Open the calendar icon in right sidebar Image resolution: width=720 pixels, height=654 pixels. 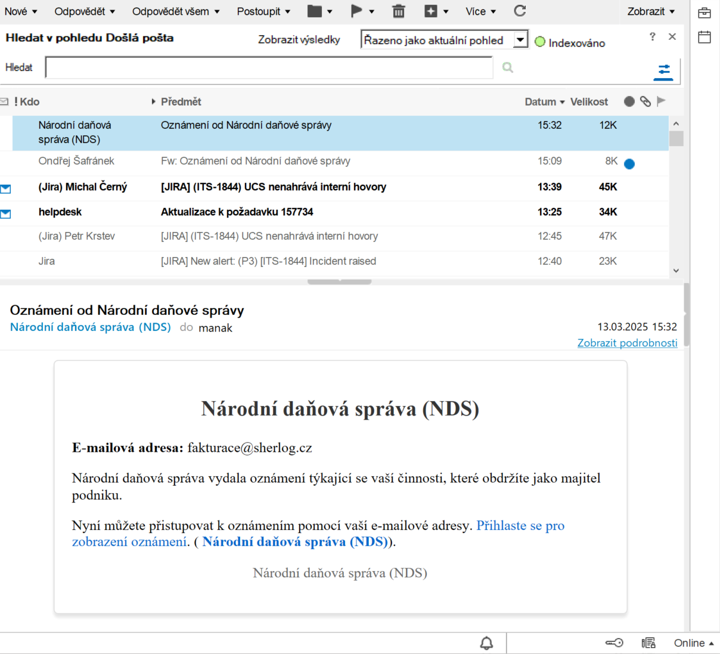click(705, 37)
